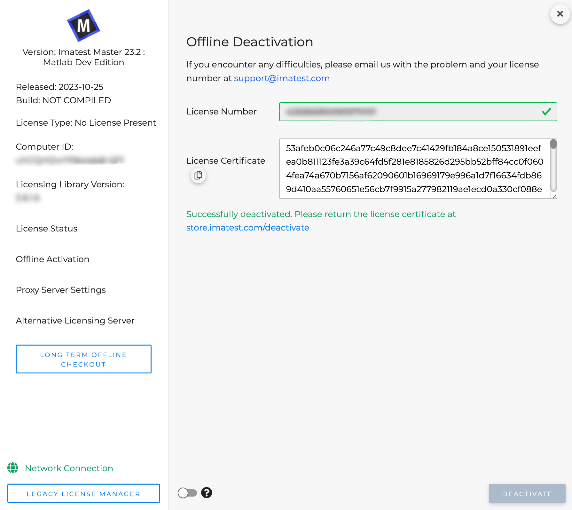Open the Legacy License Manager
The width and height of the screenshot is (572, 510).
coord(83,494)
